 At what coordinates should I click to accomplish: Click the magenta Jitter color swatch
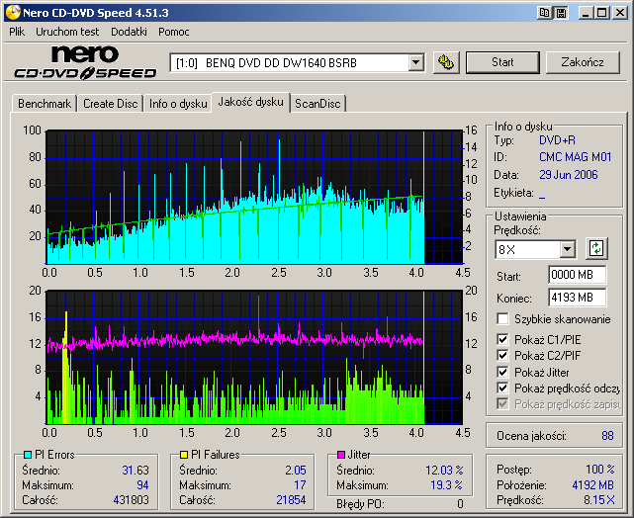point(341,455)
